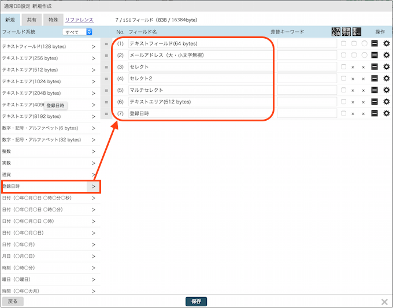Grab drag handle of field row (6)
393x308 pixels.
click(106, 102)
